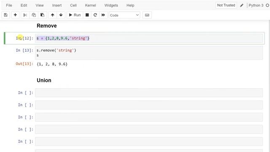Restart the kernel with the circular arrow icon

(95, 15)
